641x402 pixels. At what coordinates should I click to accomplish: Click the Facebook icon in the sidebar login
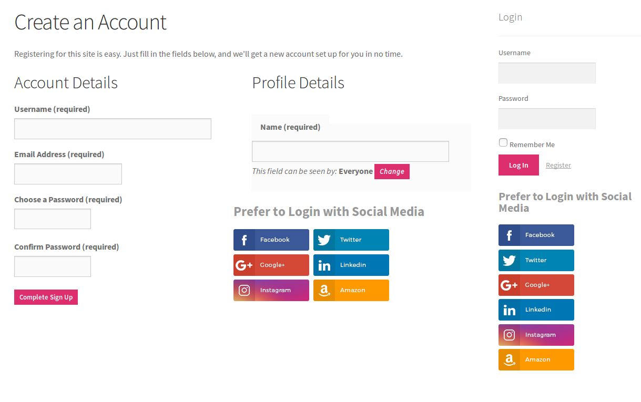click(509, 235)
